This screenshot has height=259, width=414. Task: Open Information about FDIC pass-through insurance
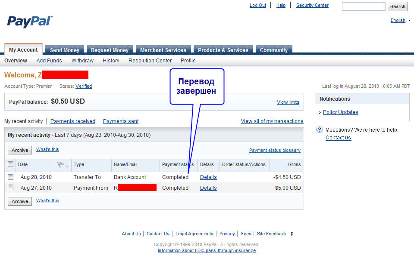pos(207,250)
